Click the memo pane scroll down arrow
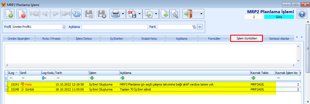This screenshot has width=310, height=104. [x=298, y=61]
